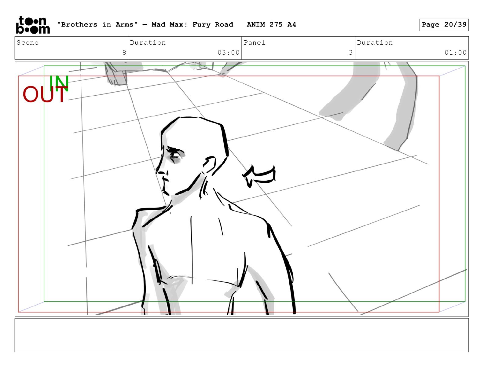Click the storyboard panel character sketch
This screenshot has height=374, width=484.
tap(214, 215)
